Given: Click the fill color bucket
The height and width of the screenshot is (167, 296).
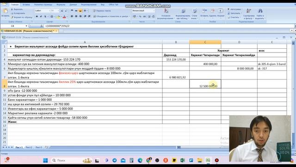Looking at the screenshot, I should (59, 17).
